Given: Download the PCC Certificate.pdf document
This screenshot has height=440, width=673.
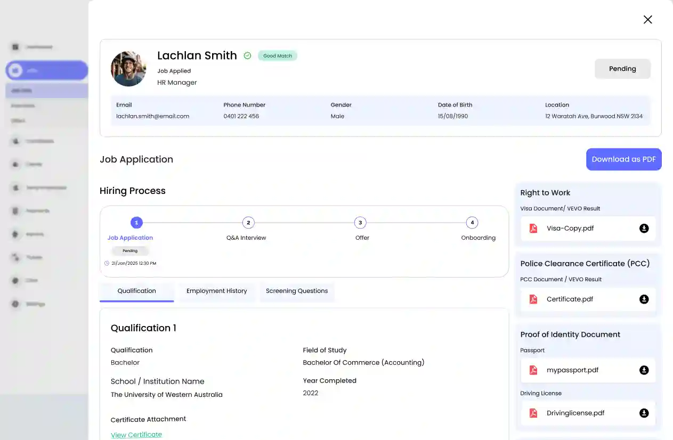Looking at the screenshot, I should [644, 299].
